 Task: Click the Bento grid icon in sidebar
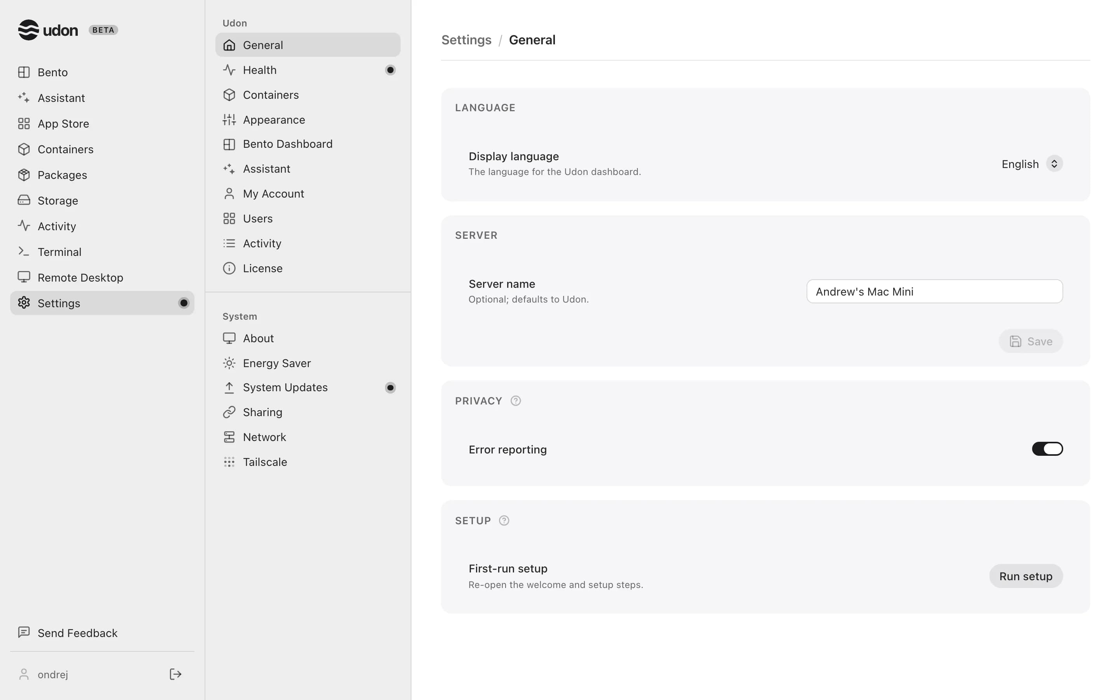24,72
